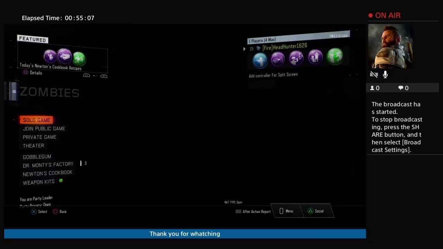Open Newton's Cookbook

tap(47, 173)
